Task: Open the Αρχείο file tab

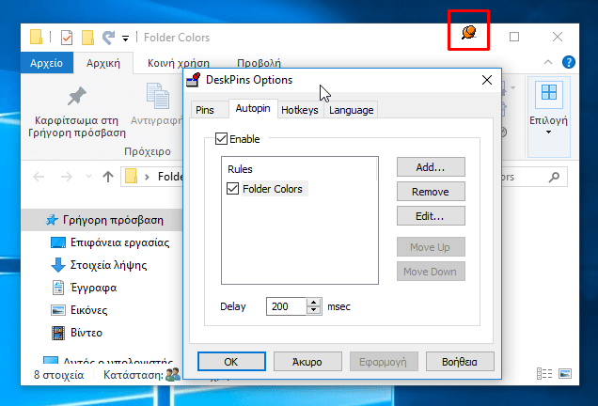Action: click(x=46, y=63)
